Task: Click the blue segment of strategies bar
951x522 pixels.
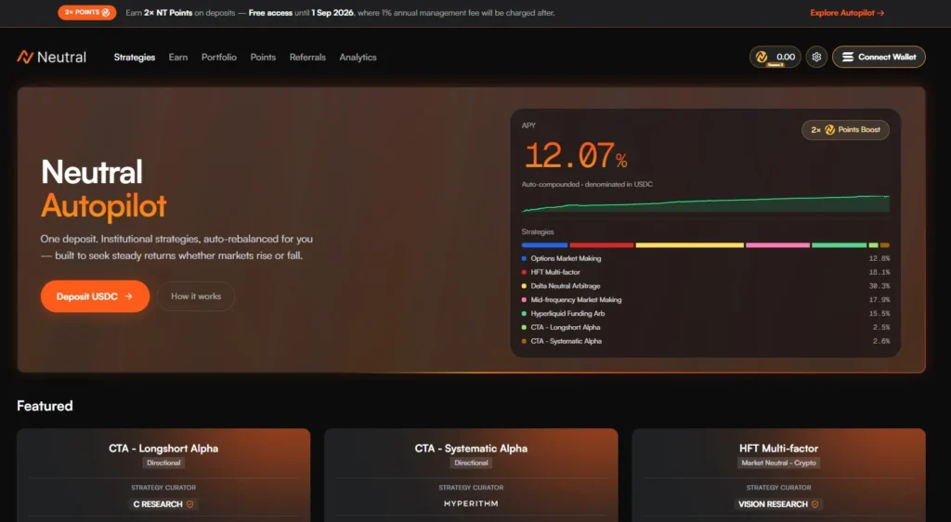Action: (544, 245)
